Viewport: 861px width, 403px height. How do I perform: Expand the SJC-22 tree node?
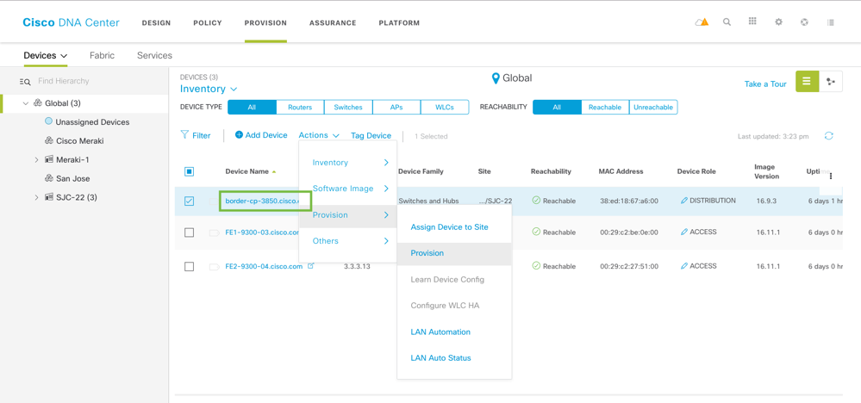pyautogui.click(x=37, y=197)
